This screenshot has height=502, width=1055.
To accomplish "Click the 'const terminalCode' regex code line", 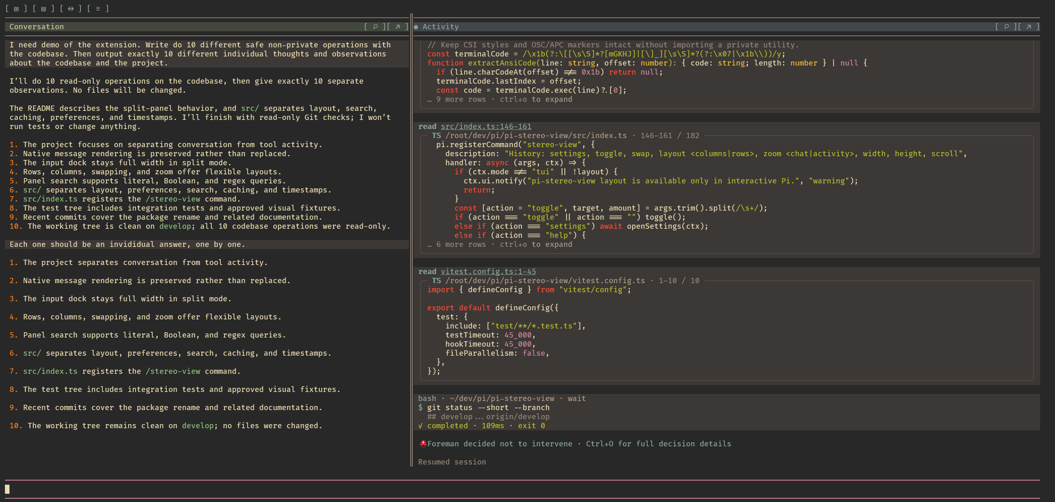I will (x=606, y=54).
